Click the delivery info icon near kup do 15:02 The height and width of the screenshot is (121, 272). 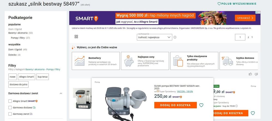(x=237, y=106)
